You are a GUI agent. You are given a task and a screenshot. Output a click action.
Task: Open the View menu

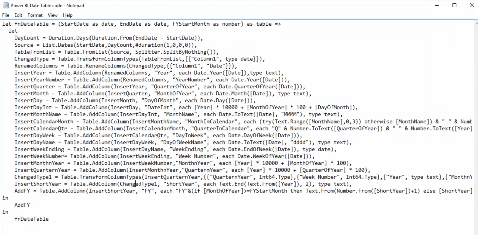(53, 15)
